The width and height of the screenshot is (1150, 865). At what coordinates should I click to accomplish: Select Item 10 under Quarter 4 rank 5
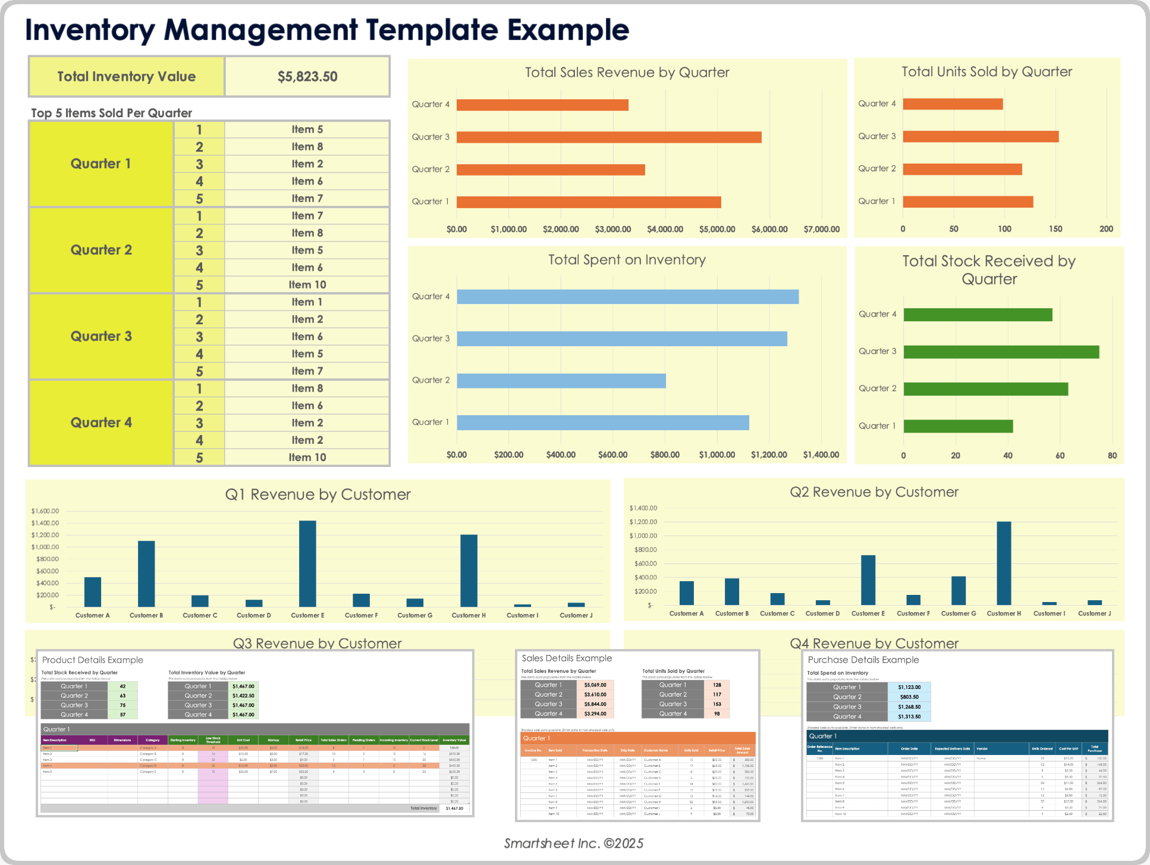307,457
